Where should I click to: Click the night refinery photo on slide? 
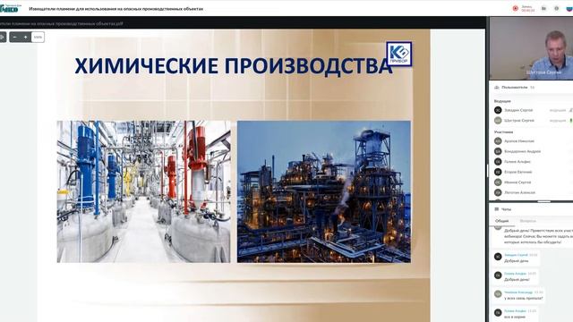click(324, 191)
